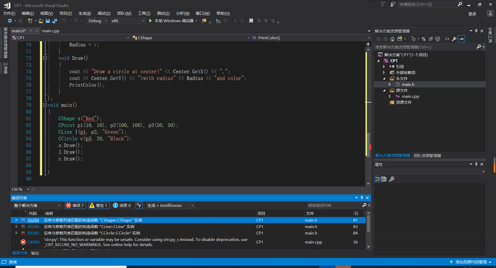Click the Switch Views folder icon in Solution Explorer
The width and height of the screenshot is (496, 268).
[400, 39]
